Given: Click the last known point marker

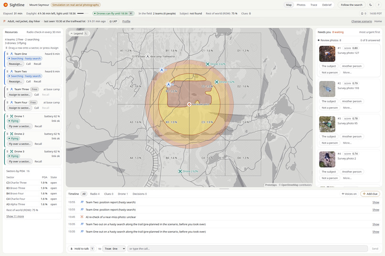Looking at the screenshot, I should coord(189,104).
